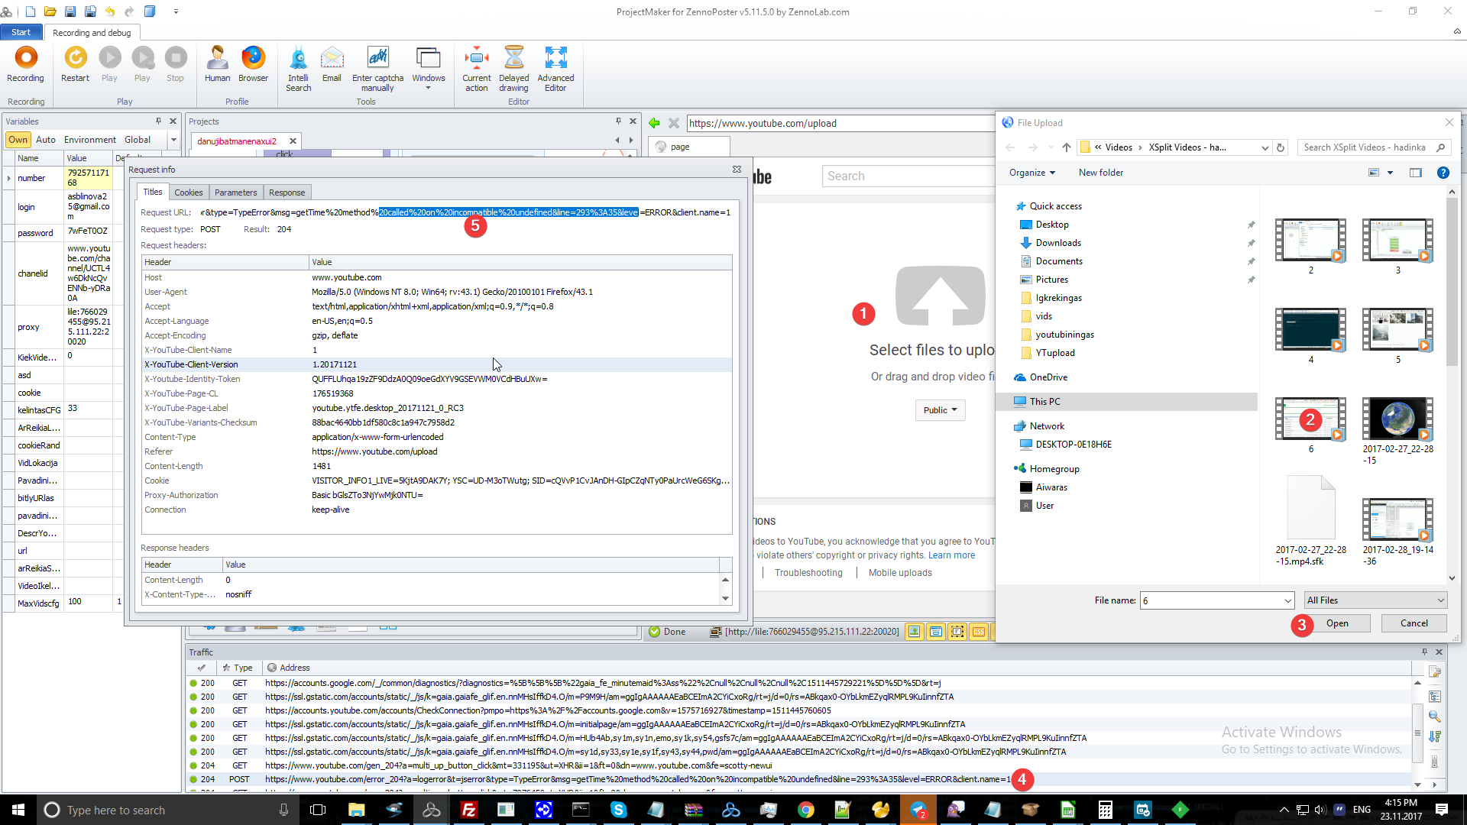Open the Advanced Editor

[555, 69]
